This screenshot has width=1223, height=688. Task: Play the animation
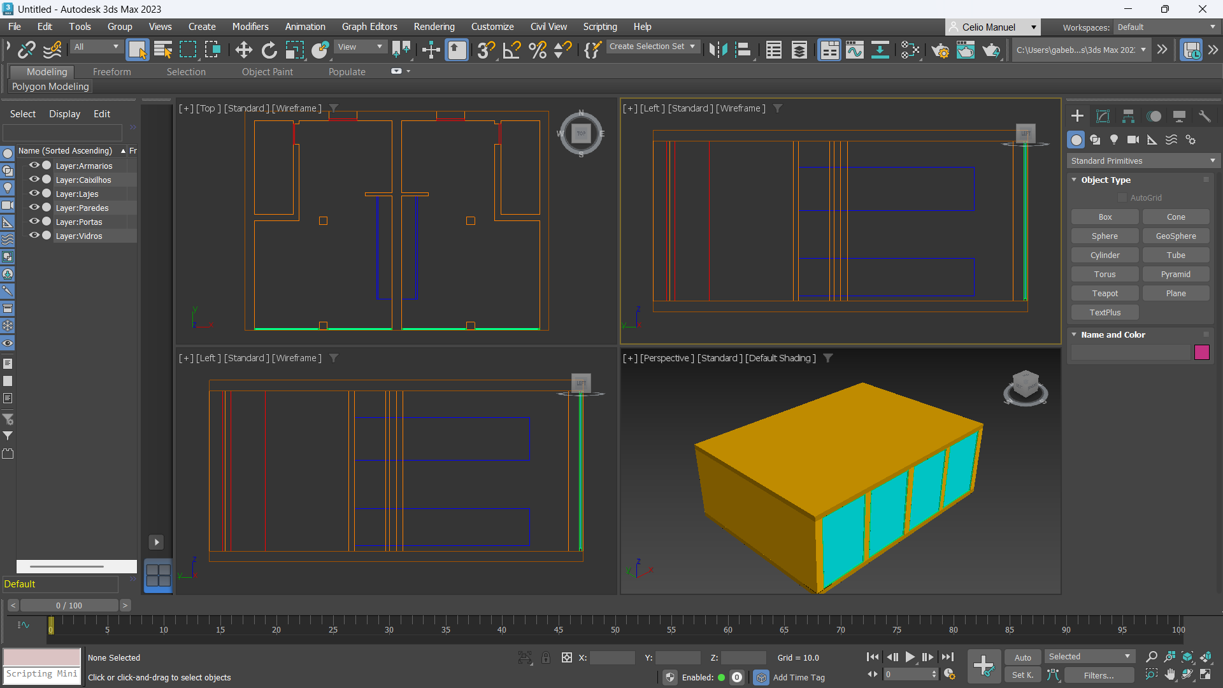910,657
